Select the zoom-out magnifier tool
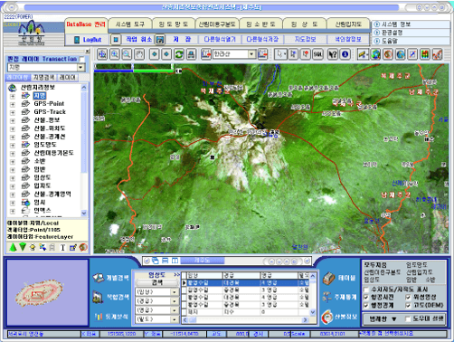Screen dimensions: 454x342 [127, 54]
